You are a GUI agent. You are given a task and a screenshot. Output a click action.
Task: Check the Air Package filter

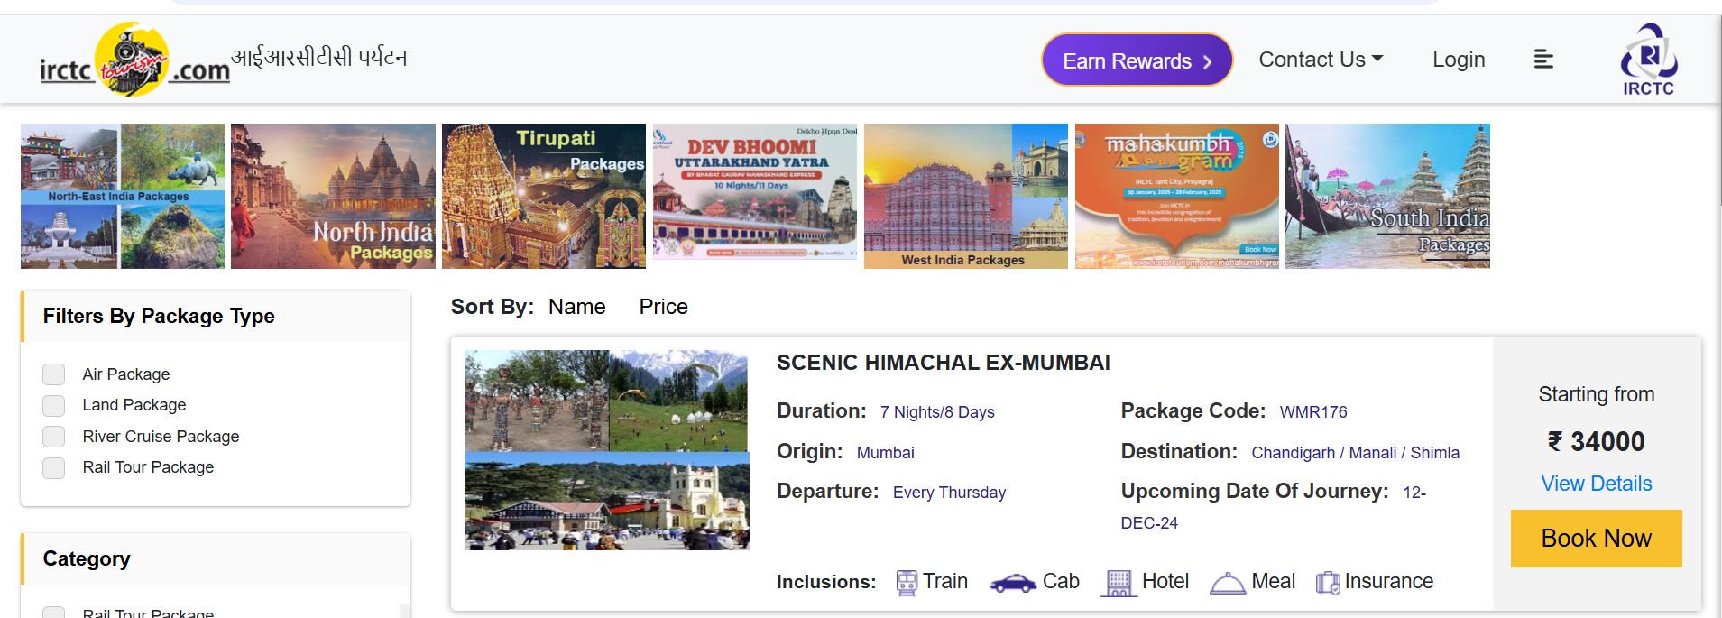54,374
